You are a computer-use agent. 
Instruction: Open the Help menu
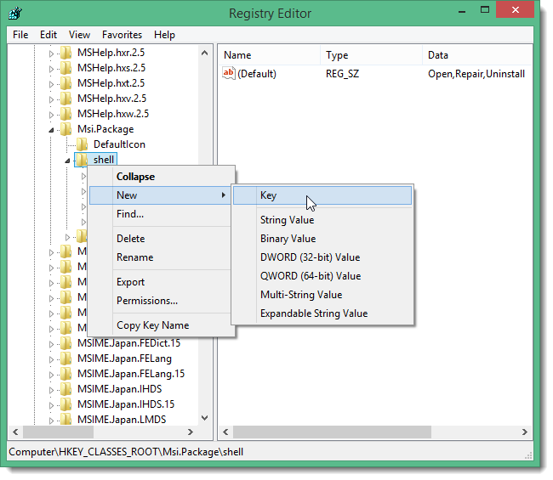[x=164, y=35]
